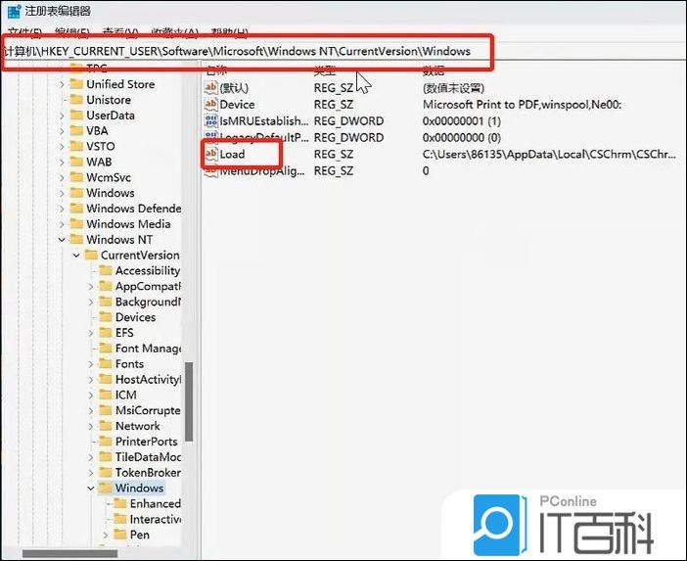Click the PrinterPorts folder icon
687x561 pixels.
[x=106, y=442]
